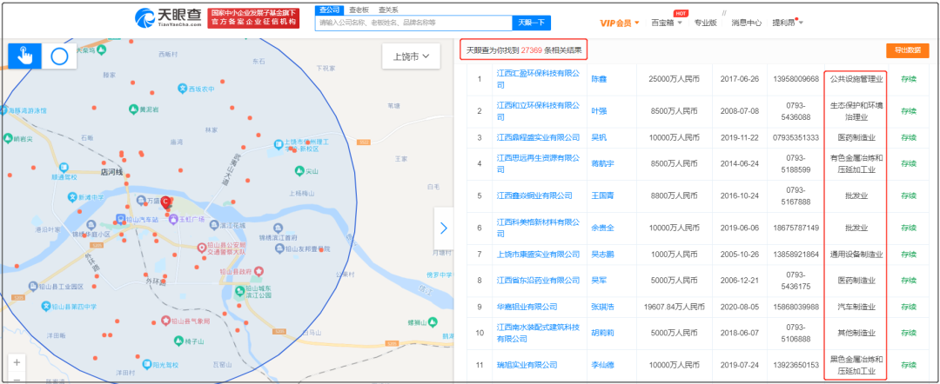Open company 江西科美格新材料有限公司
This screenshot has height=384, width=940.
point(539,228)
